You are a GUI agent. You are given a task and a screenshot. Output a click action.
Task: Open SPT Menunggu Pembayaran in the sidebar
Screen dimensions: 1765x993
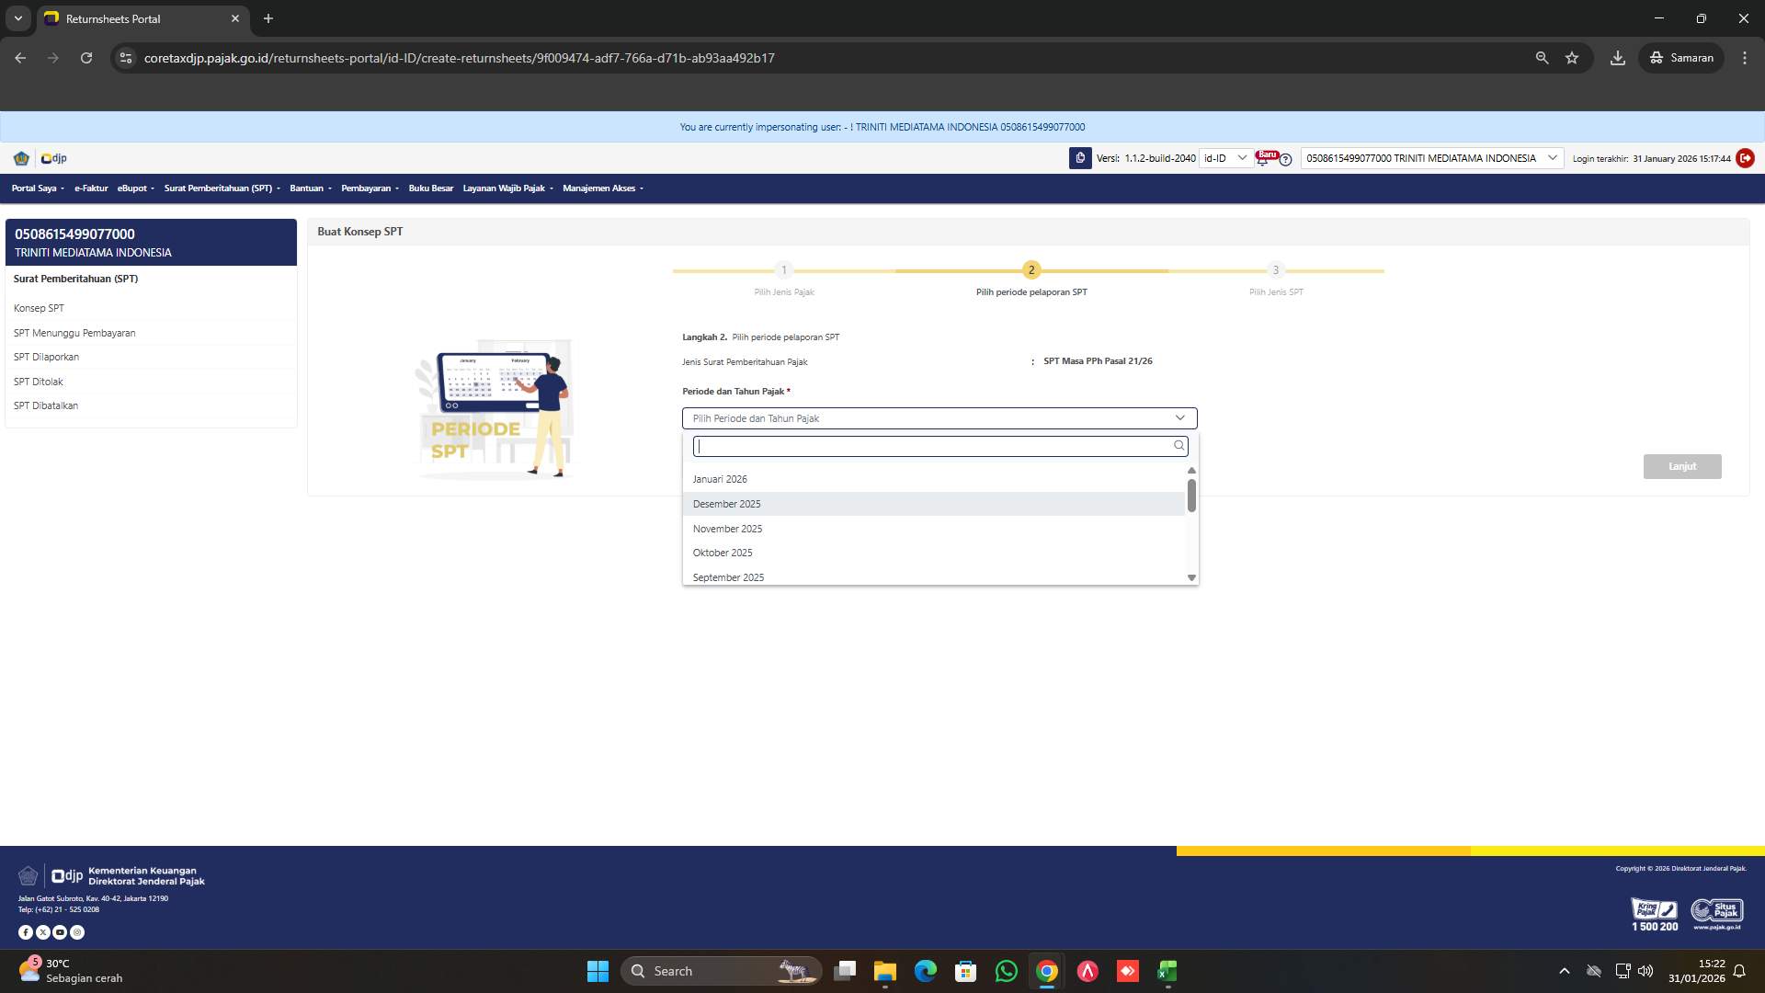(x=74, y=333)
